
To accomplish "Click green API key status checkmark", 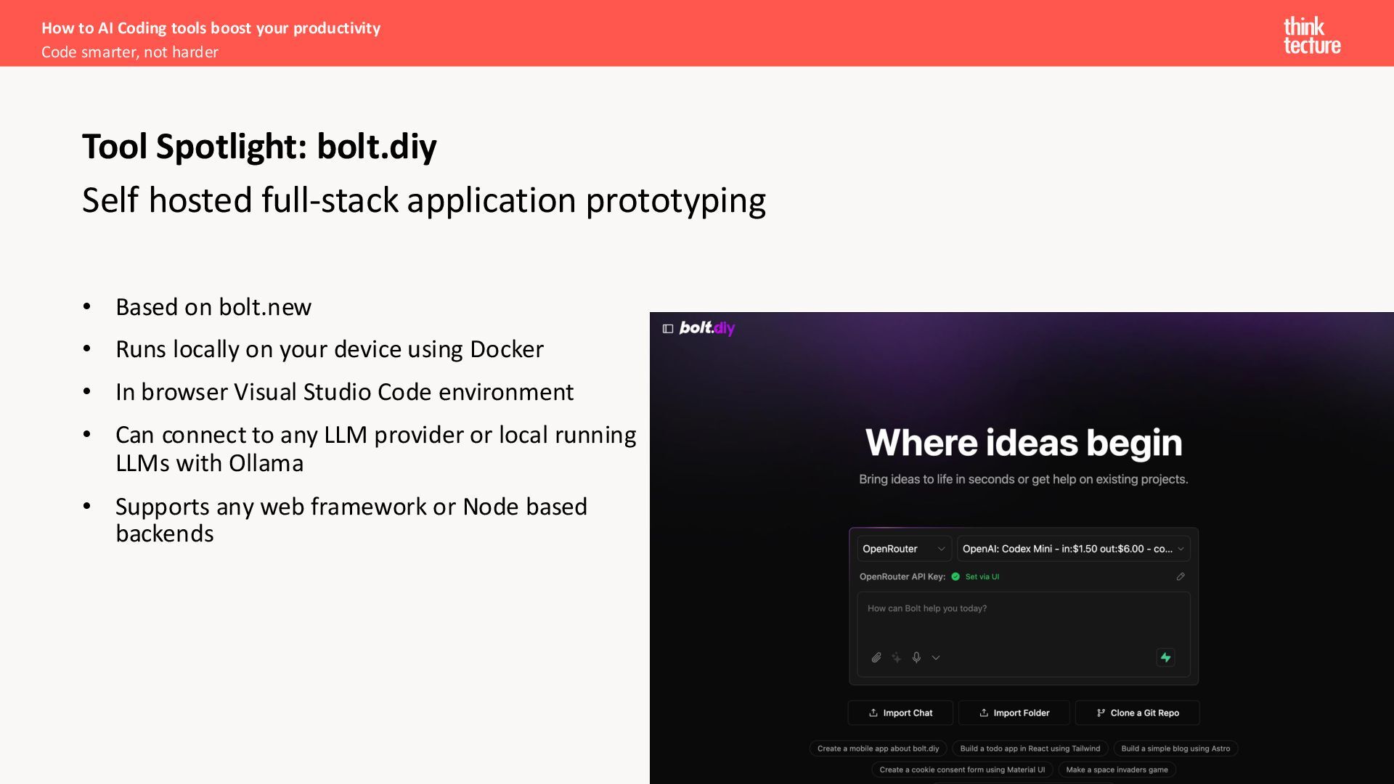I will coord(955,576).
